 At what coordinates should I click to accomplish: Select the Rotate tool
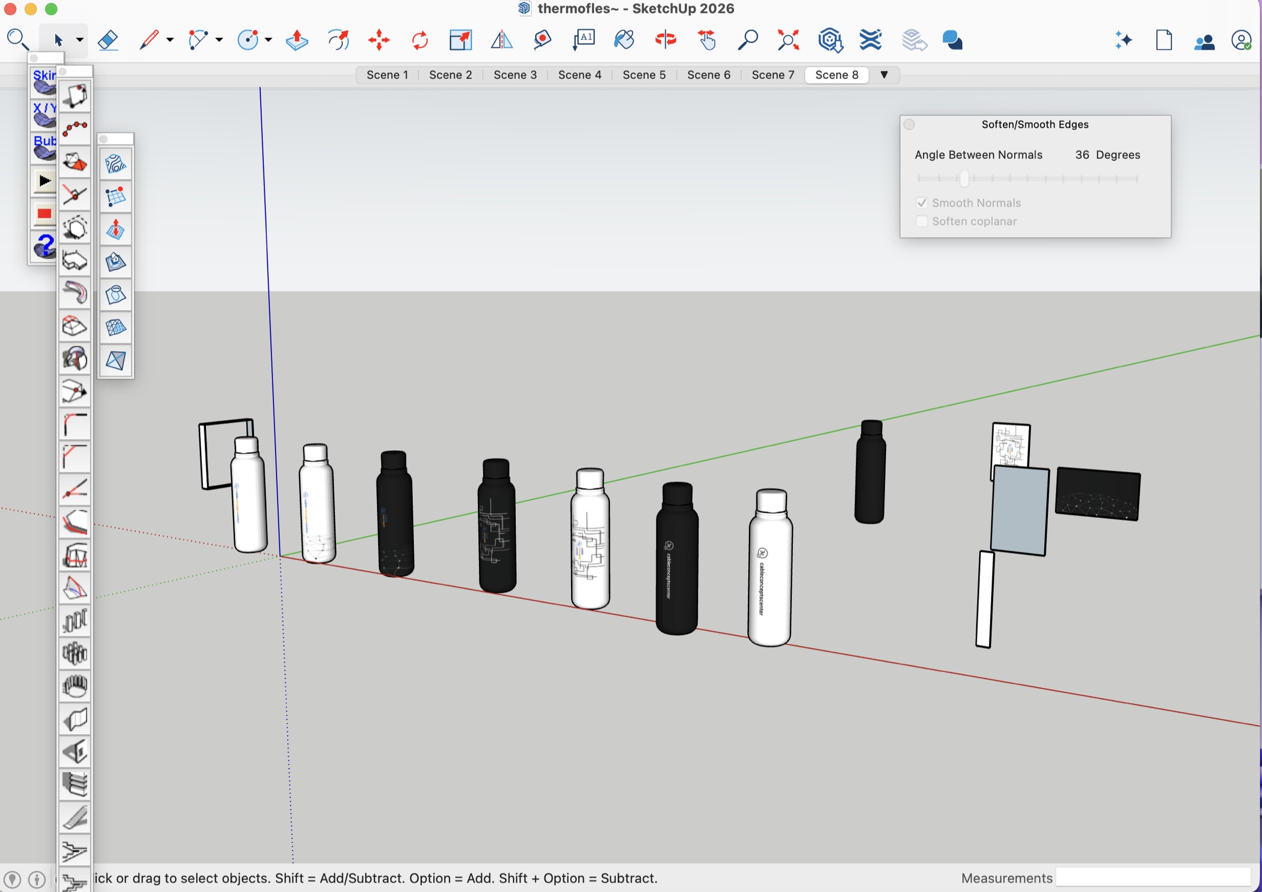click(x=420, y=40)
